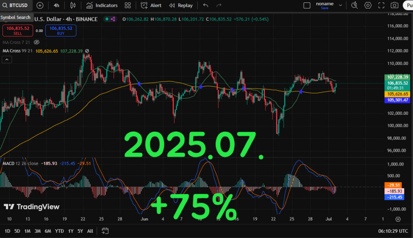Click the yellow 105,626.65 MA price label
Image resolution: width=413 pixels, height=238 pixels.
[x=397, y=94]
